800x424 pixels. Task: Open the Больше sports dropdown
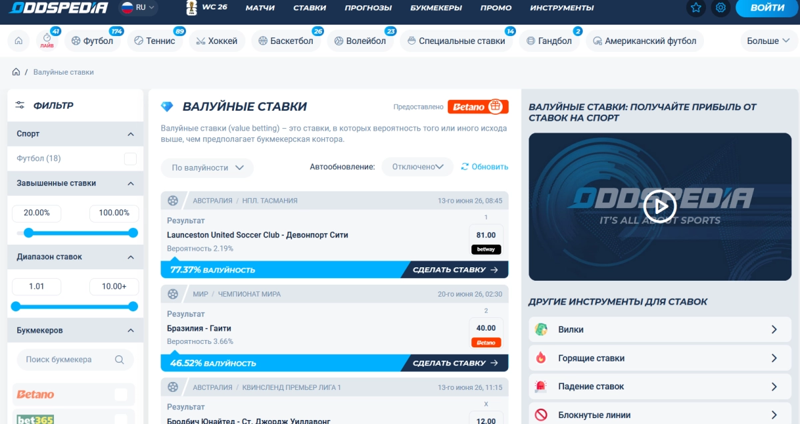(x=769, y=41)
